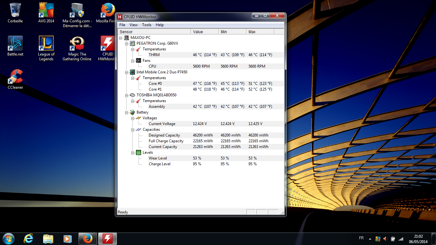Click the volume icon in system tray
The width and height of the screenshot is (436, 245).
pyautogui.click(x=385, y=239)
